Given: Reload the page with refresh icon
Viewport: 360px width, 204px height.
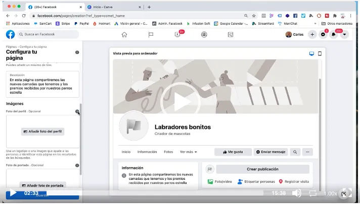Looking at the screenshot, I should click(x=24, y=16).
